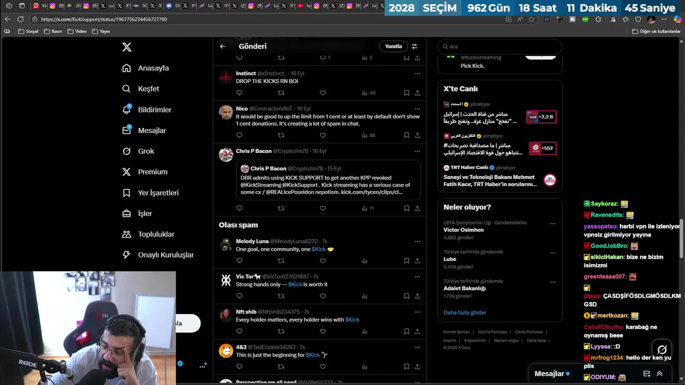685x385 pixels.
Task: Open more options on Nft shib's post
Action: pyautogui.click(x=417, y=312)
